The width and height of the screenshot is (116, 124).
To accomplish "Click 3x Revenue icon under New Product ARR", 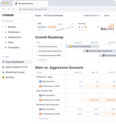I will point(40,100).
